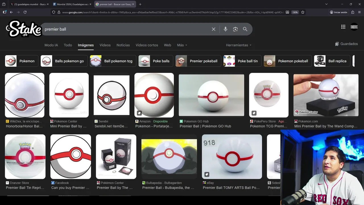Close the 'Mundial 2026 | Guadalajara' tab
The height and width of the screenshot is (205, 364).
(90, 4)
